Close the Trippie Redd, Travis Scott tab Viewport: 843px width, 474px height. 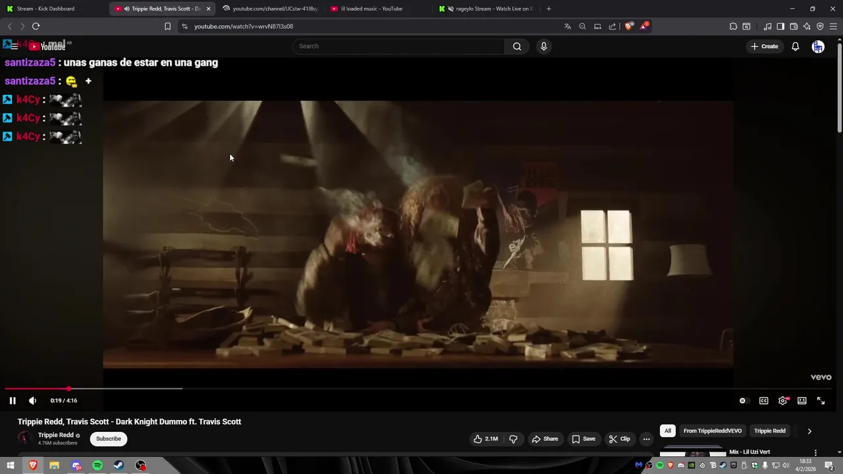click(x=208, y=9)
